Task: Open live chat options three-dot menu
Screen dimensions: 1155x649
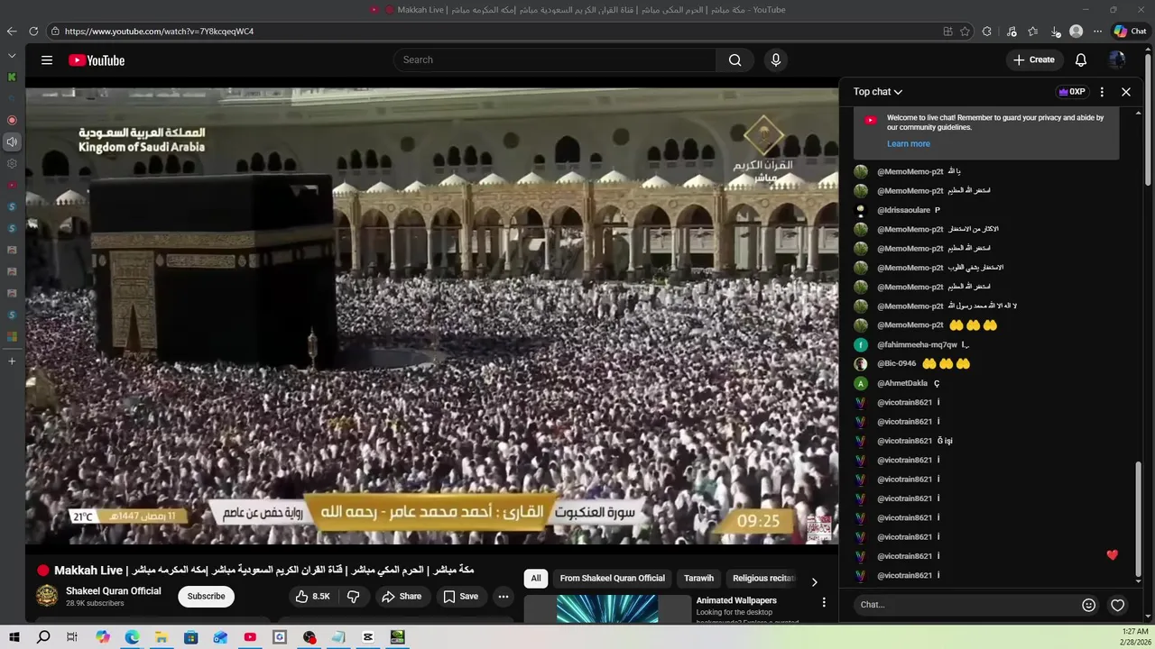Action: [x=1102, y=92]
